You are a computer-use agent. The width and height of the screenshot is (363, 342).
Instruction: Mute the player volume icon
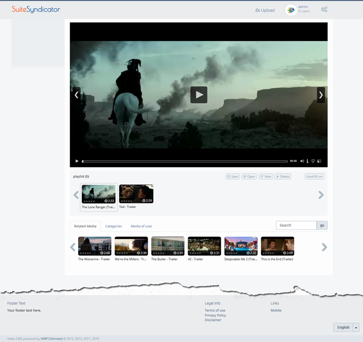coord(302,161)
